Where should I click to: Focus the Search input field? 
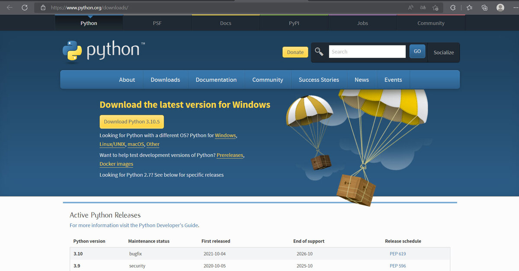367,52
